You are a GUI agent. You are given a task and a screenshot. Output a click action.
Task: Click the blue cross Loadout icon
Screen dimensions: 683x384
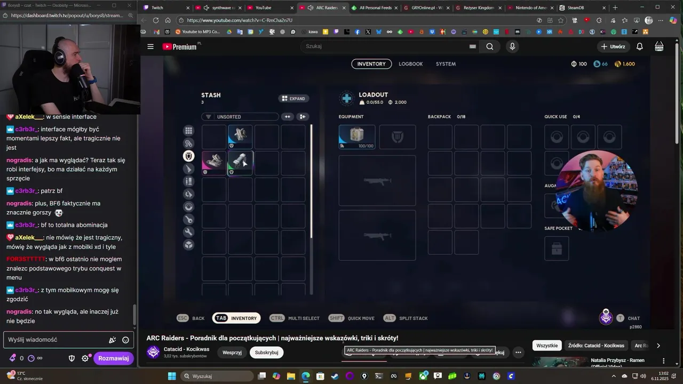coord(347,98)
